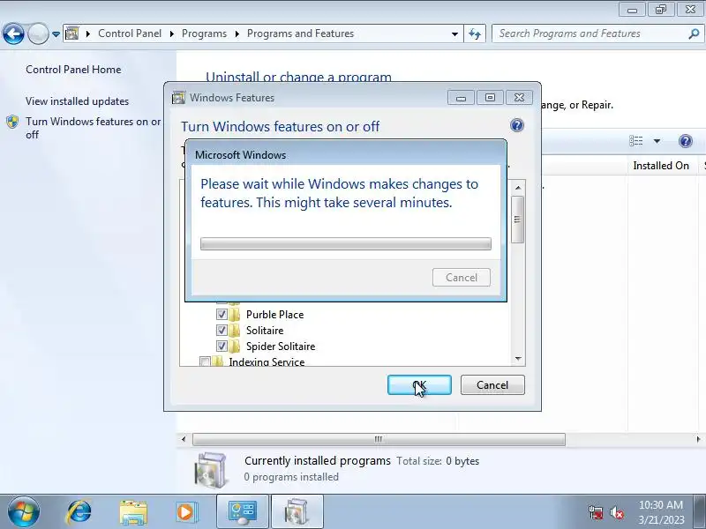Click the Purble Place folder icon

pos(234,314)
